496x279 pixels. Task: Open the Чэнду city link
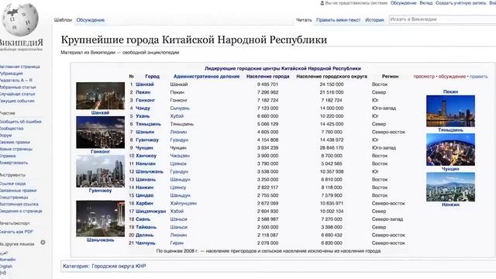(x=143, y=108)
